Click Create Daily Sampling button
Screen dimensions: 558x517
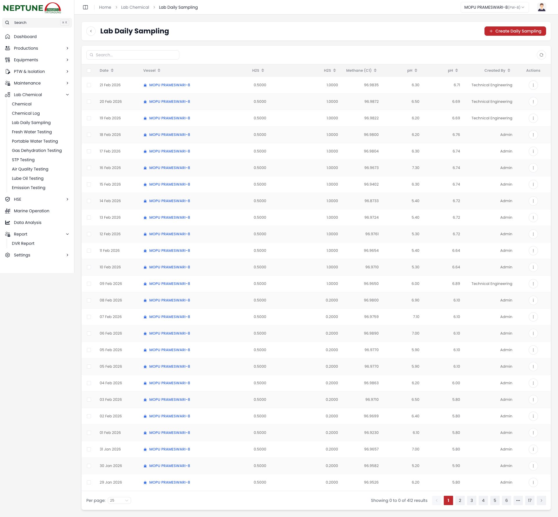pos(515,31)
